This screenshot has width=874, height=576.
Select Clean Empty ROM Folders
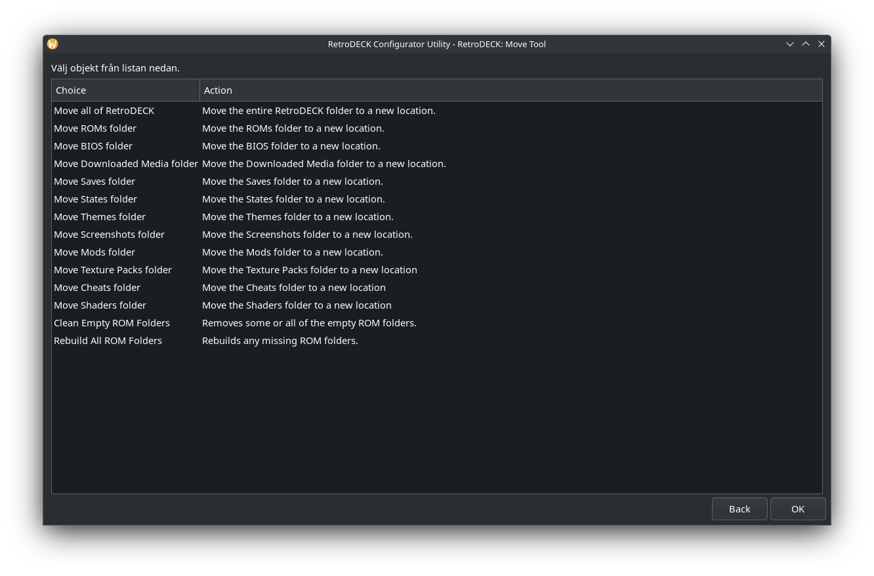(x=112, y=323)
